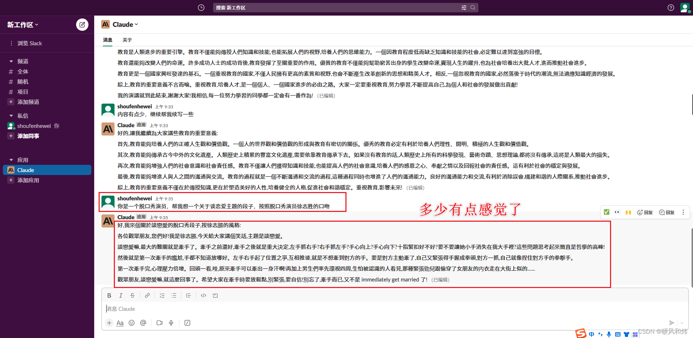React with the raised hands emoji
The height and width of the screenshot is (338, 693).
(x=628, y=212)
